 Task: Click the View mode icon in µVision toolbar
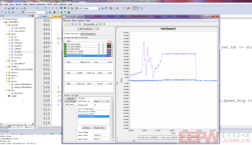pos(135,8)
